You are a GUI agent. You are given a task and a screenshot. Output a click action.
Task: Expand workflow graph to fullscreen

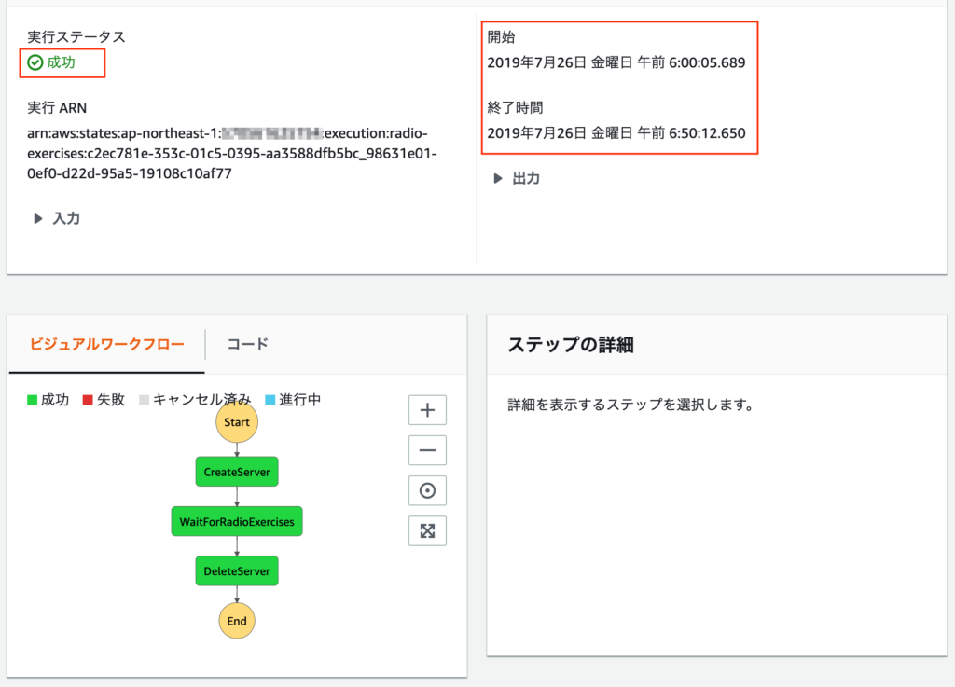(x=427, y=530)
